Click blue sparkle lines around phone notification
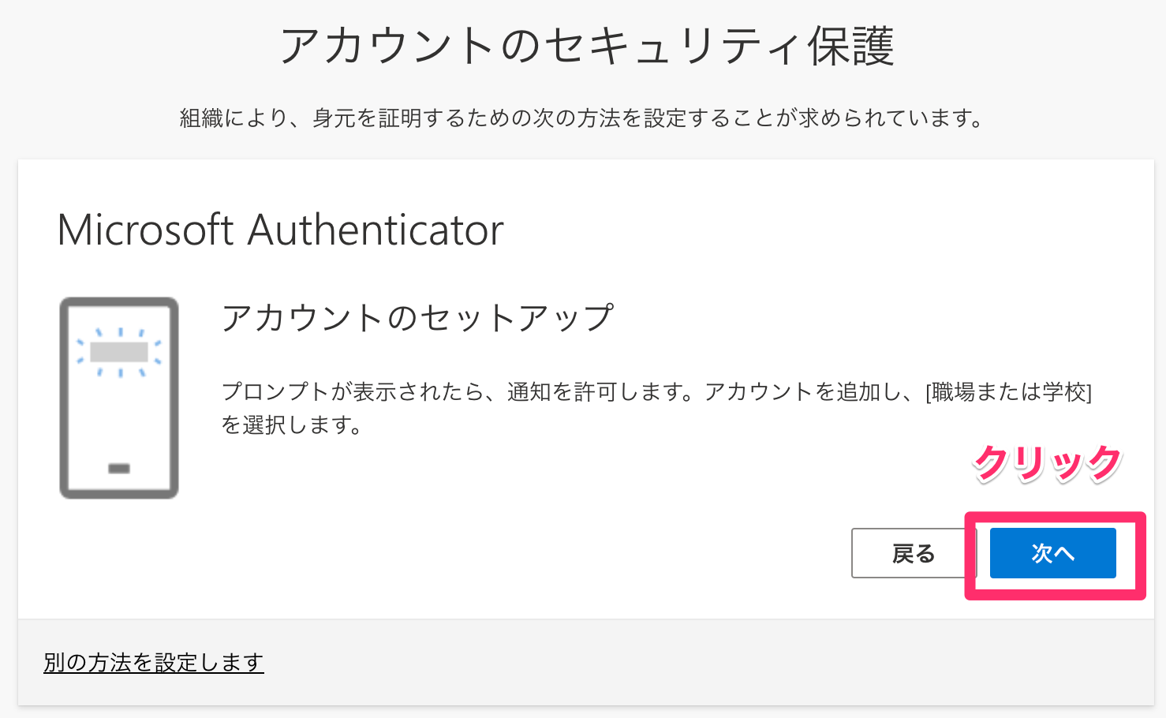This screenshot has height=718, width=1166. (x=119, y=352)
